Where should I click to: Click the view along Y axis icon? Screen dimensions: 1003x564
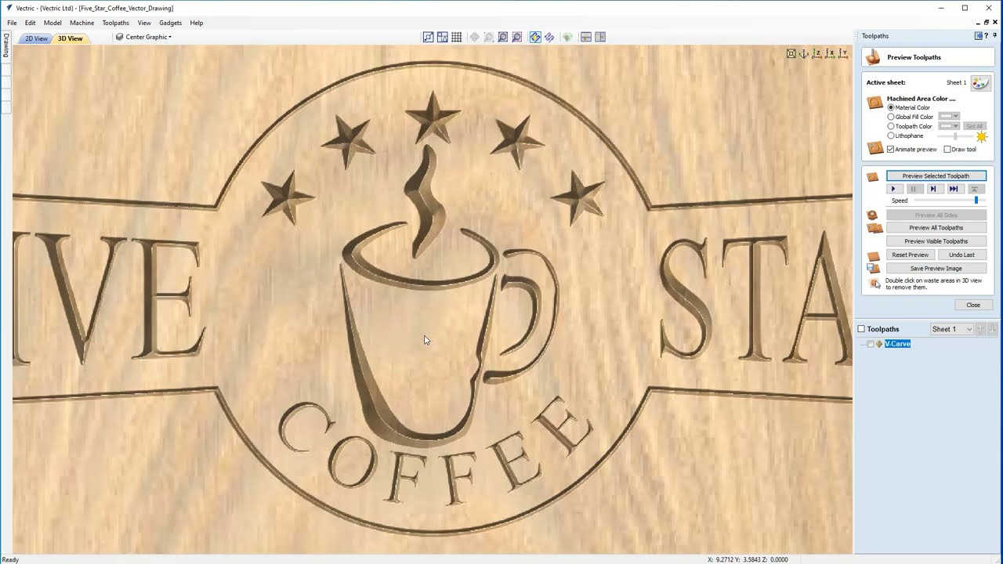pos(843,53)
